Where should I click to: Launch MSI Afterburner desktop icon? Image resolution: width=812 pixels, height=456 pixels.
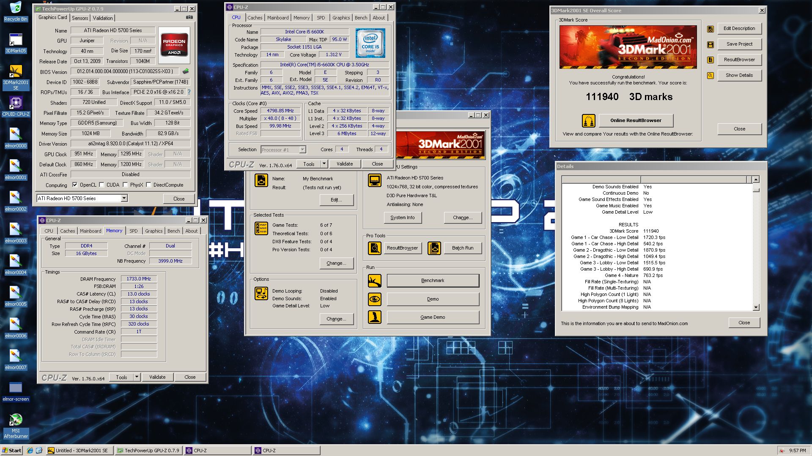(16, 426)
